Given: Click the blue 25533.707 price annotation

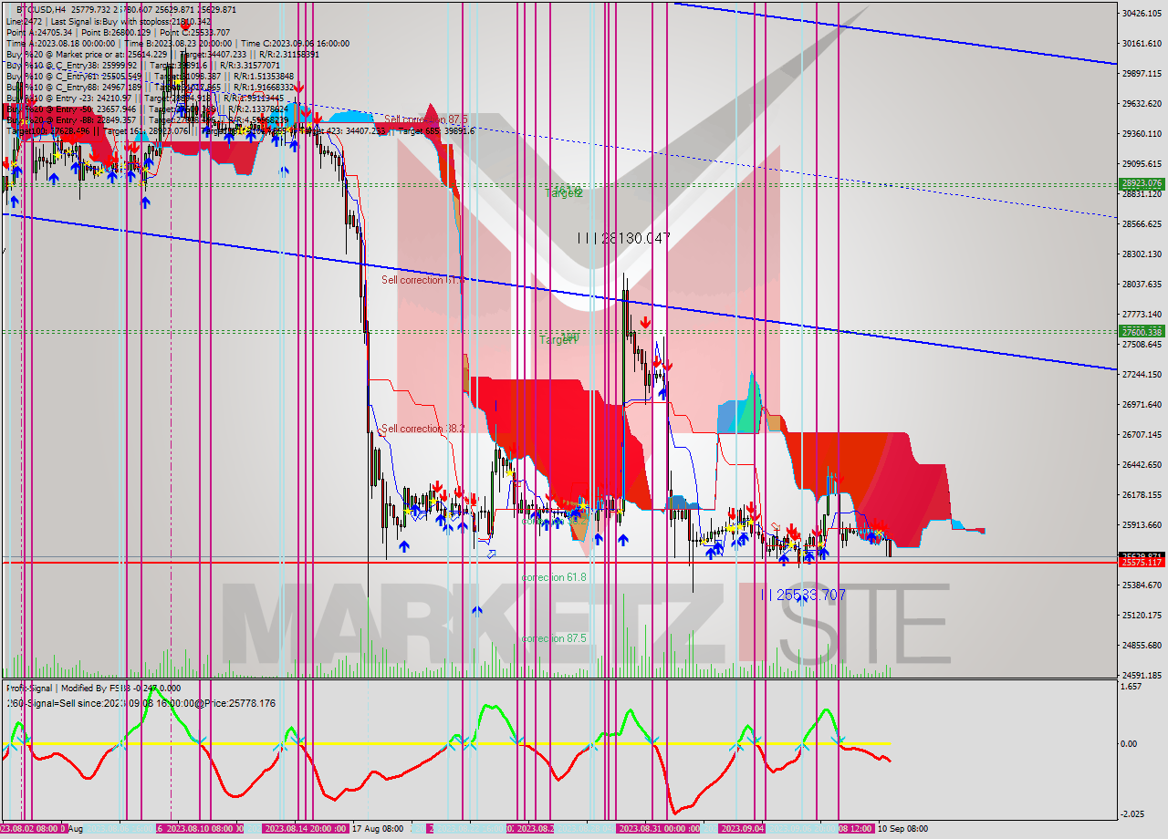Looking at the screenshot, I should click(x=803, y=595).
